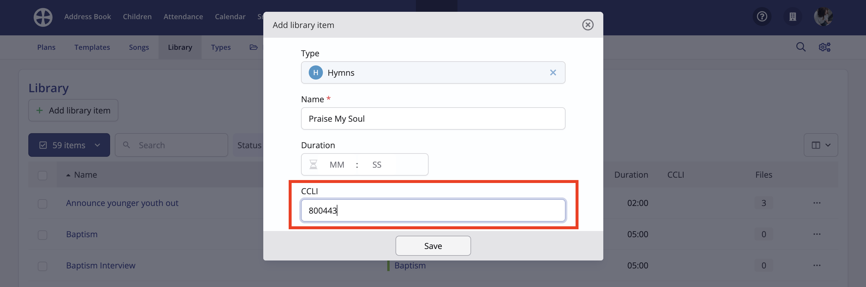This screenshot has width=866, height=287.
Task: Clear the Hymns type selection
Action: (553, 72)
